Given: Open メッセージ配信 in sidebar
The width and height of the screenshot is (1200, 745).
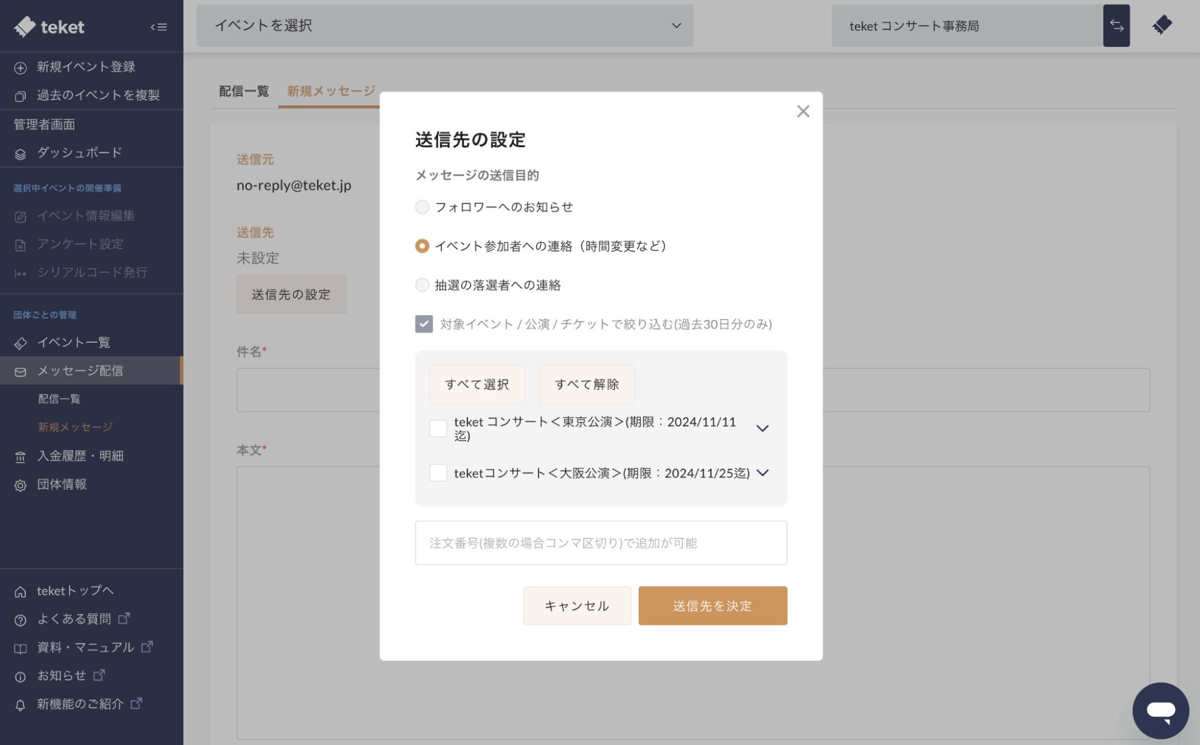Looking at the screenshot, I should click(x=90, y=371).
